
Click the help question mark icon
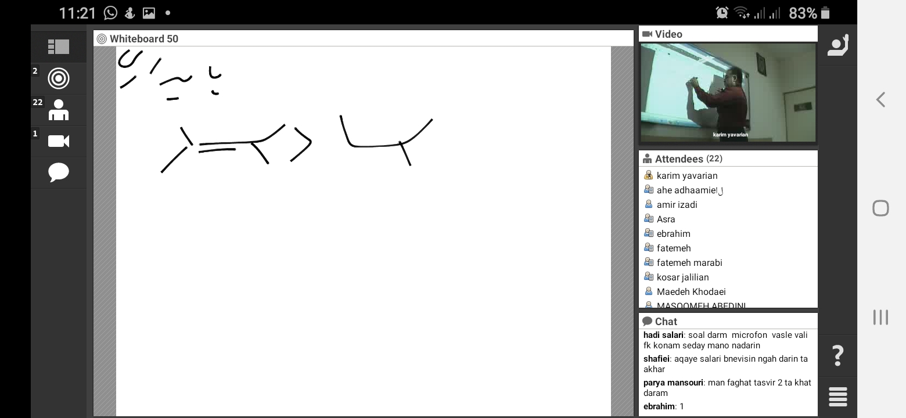[x=837, y=355]
